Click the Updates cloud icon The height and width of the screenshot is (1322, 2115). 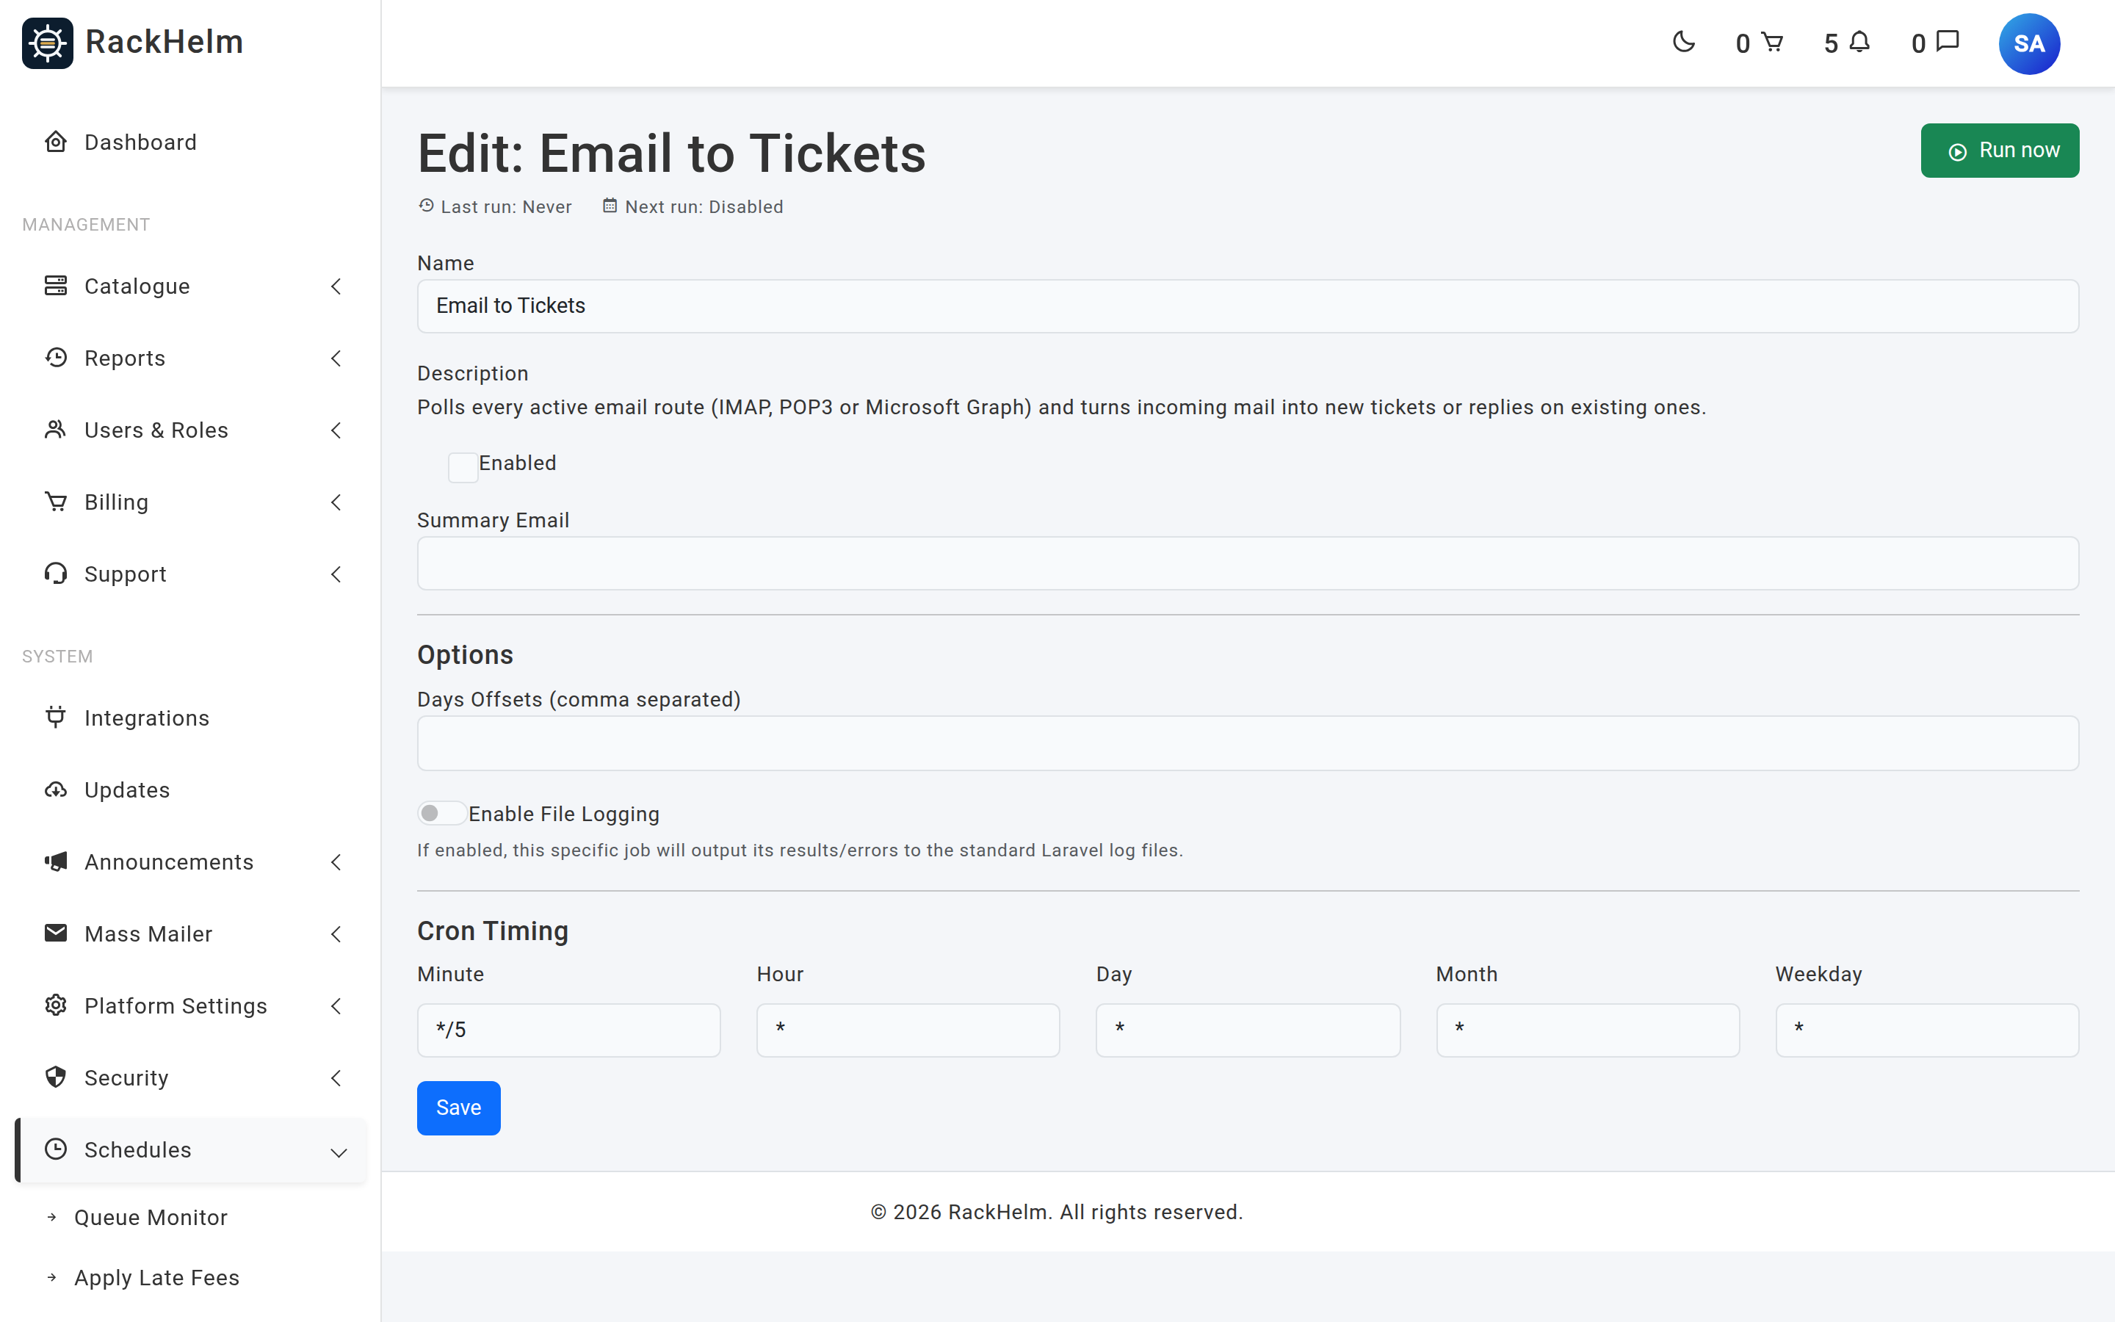tap(56, 790)
